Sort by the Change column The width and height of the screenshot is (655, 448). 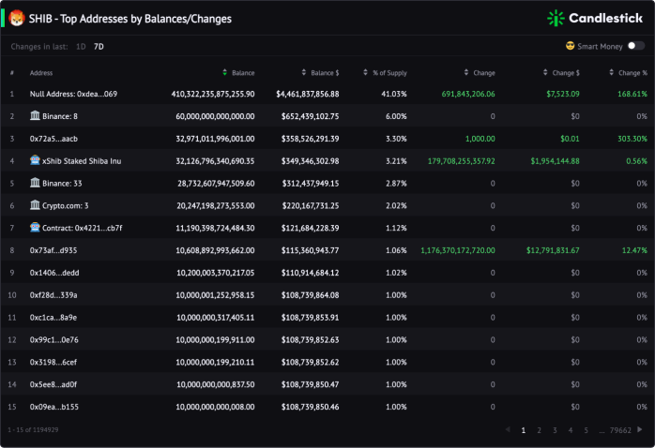coord(480,72)
